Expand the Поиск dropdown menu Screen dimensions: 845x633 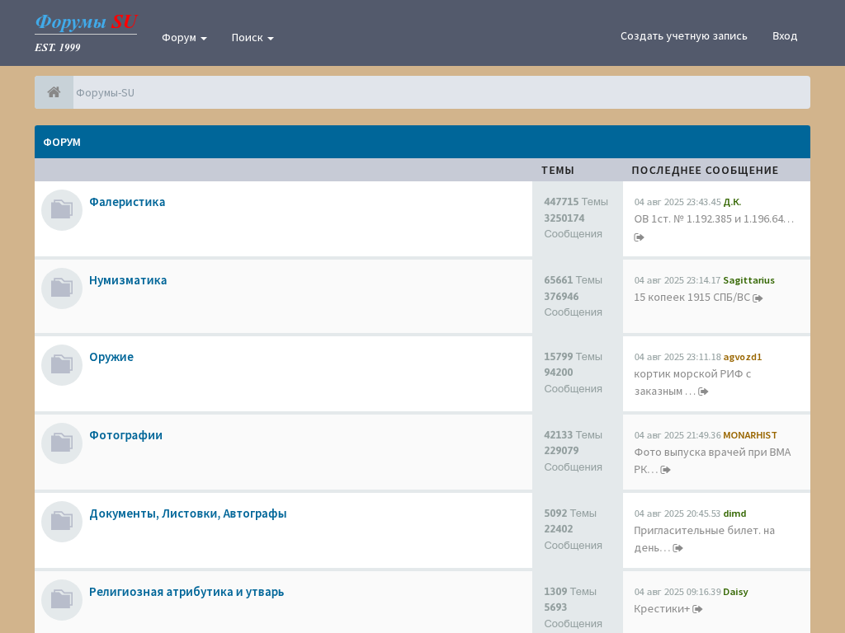[252, 37]
